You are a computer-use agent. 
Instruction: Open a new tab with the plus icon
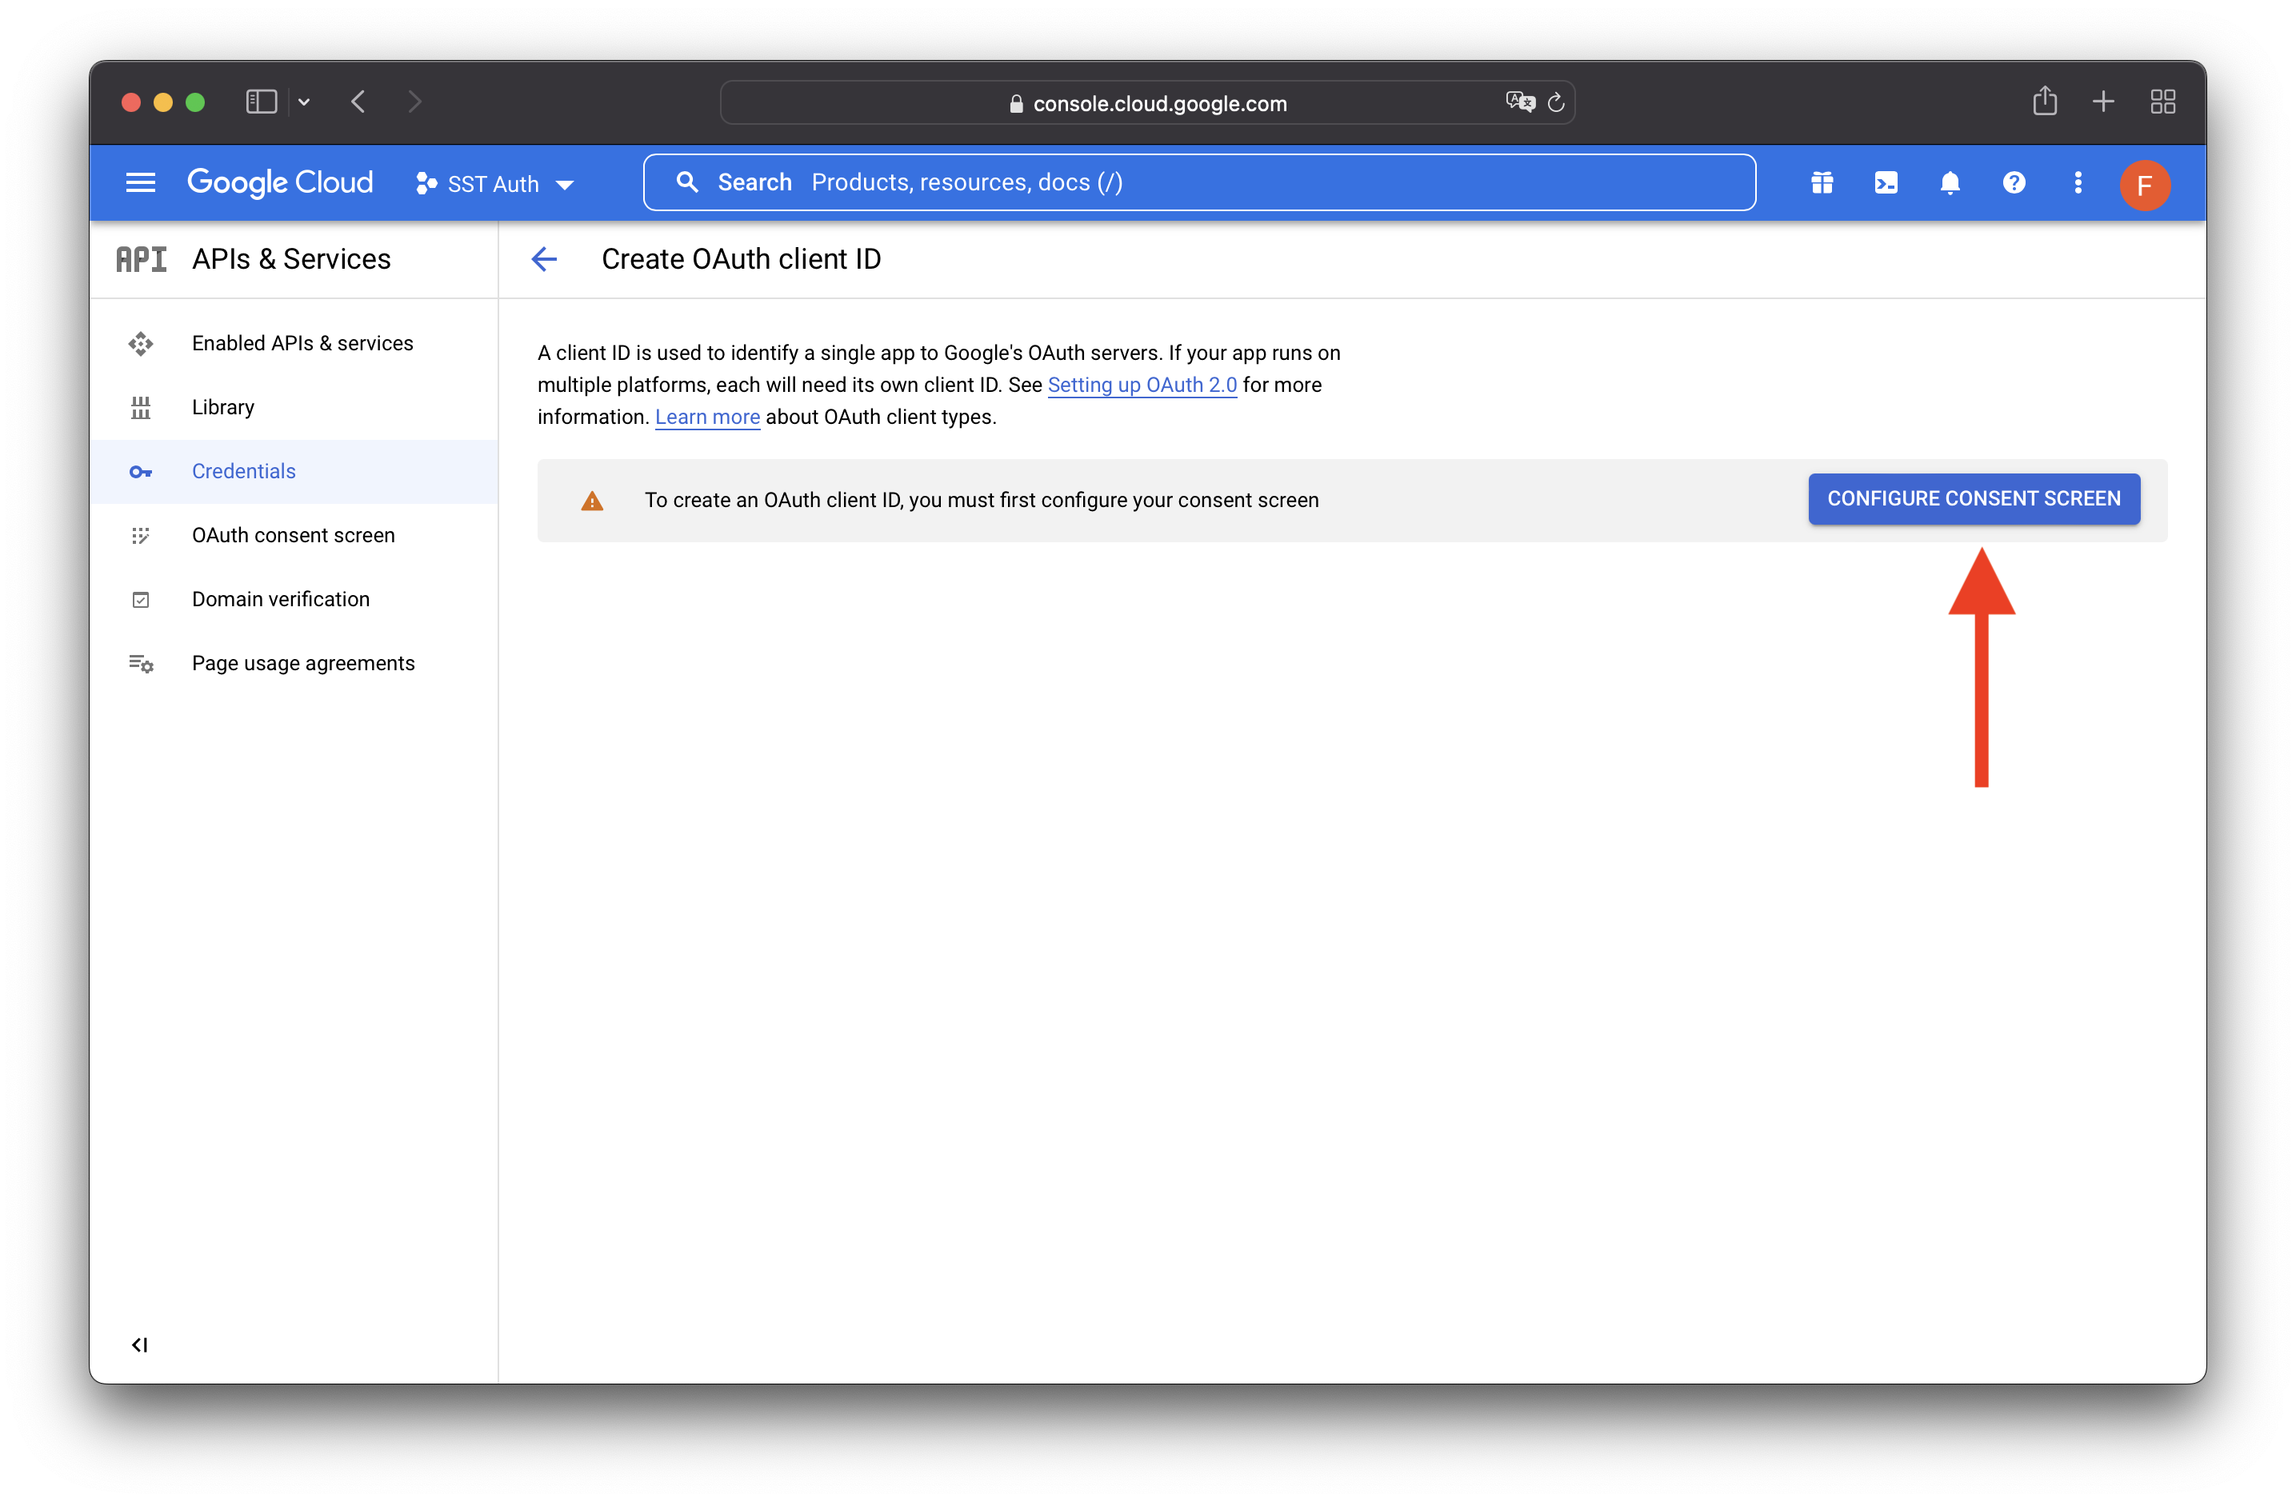[2103, 102]
